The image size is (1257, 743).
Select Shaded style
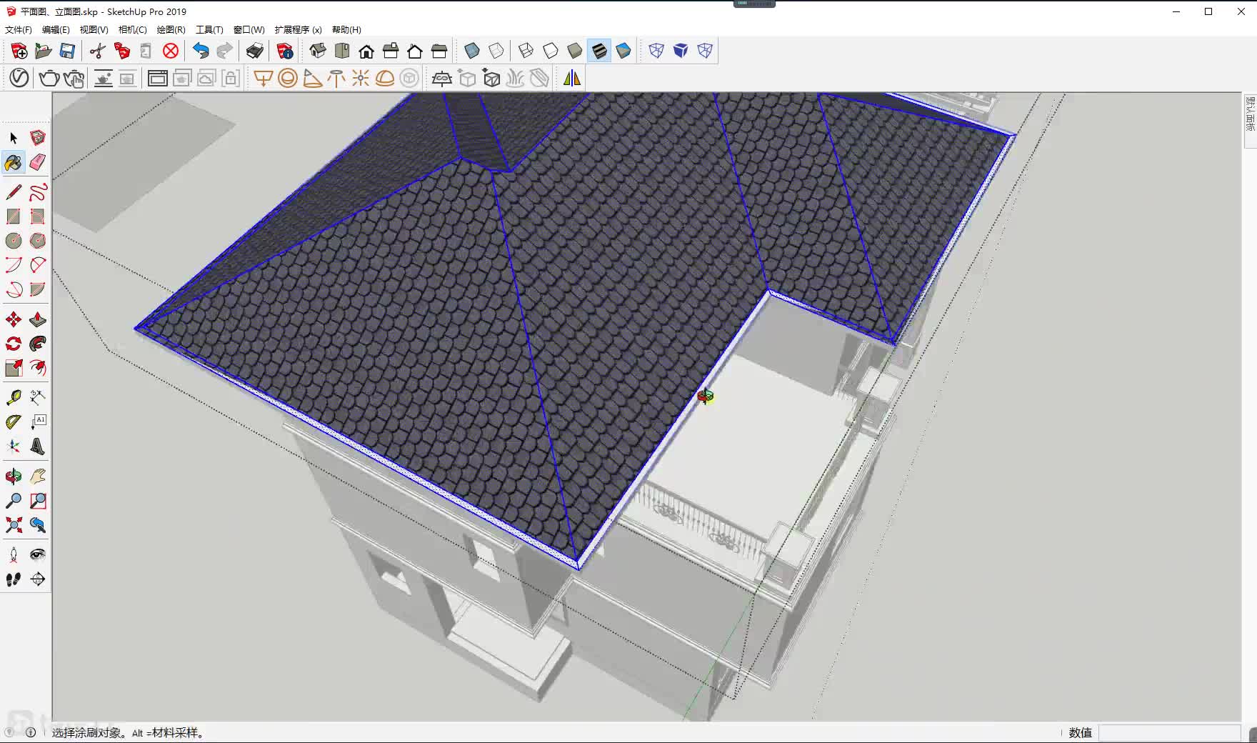[x=575, y=51]
